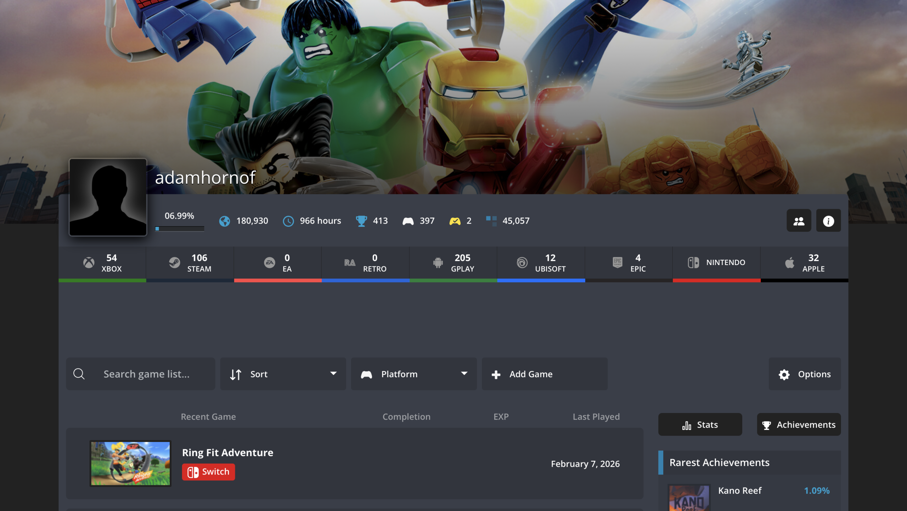907x511 pixels.
Task: Open the Options settings menu
Action: pyautogui.click(x=804, y=374)
